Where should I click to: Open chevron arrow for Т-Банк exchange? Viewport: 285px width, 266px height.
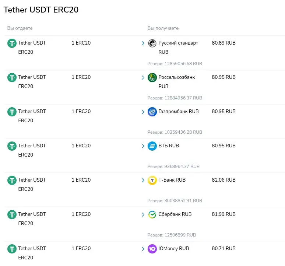[x=143, y=180]
